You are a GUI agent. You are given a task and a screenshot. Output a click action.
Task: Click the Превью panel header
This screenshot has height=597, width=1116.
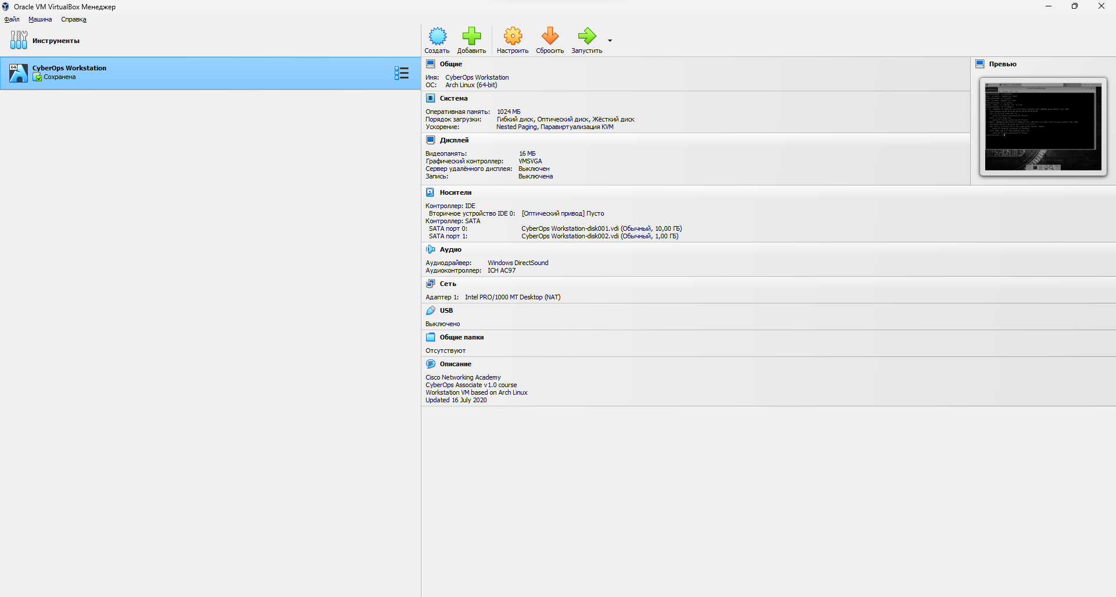(x=1003, y=64)
